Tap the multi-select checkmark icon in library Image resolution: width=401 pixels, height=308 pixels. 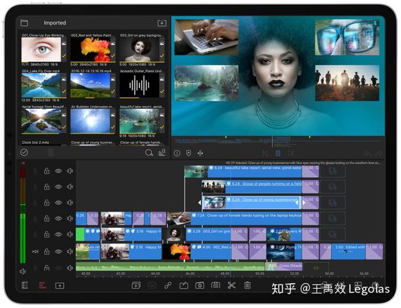click(24, 153)
